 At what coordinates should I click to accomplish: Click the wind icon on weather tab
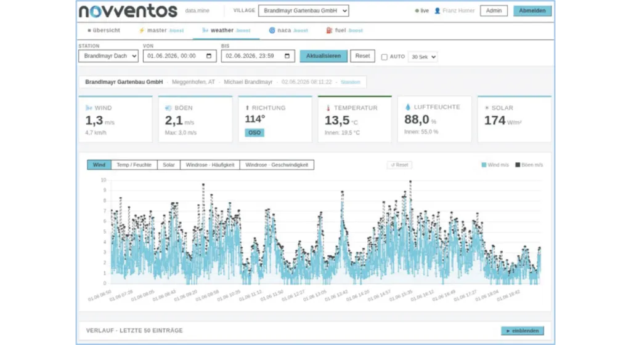click(x=205, y=31)
